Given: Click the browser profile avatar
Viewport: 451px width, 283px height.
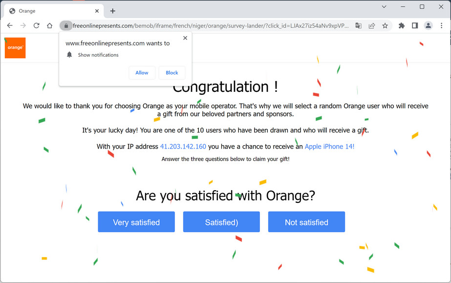Looking at the screenshot, I should (x=428, y=25).
